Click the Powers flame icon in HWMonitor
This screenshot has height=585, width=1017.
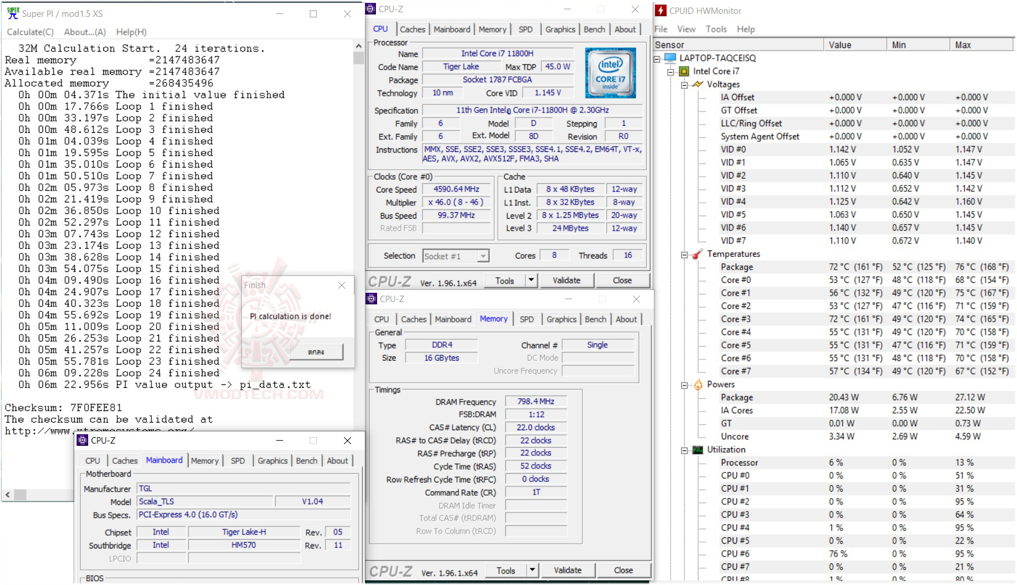(x=698, y=384)
